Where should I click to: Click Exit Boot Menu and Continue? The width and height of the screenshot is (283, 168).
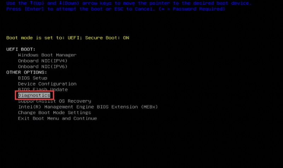(57, 118)
